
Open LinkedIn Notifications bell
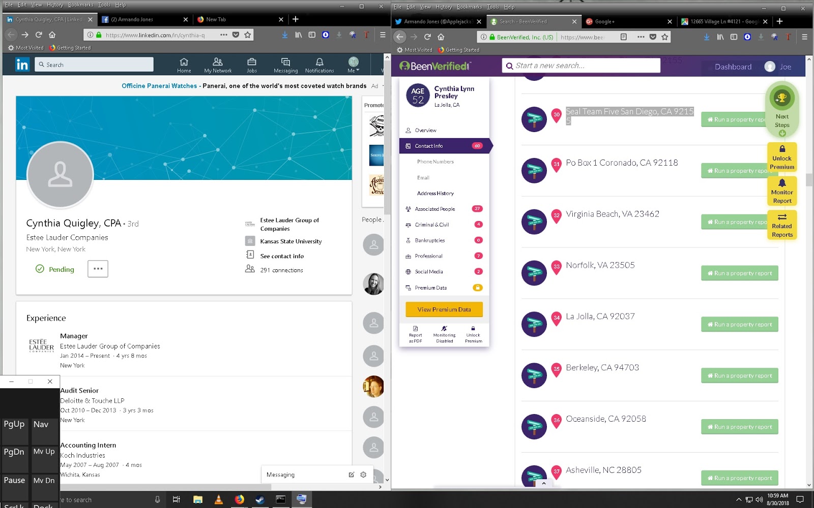coord(319,65)
